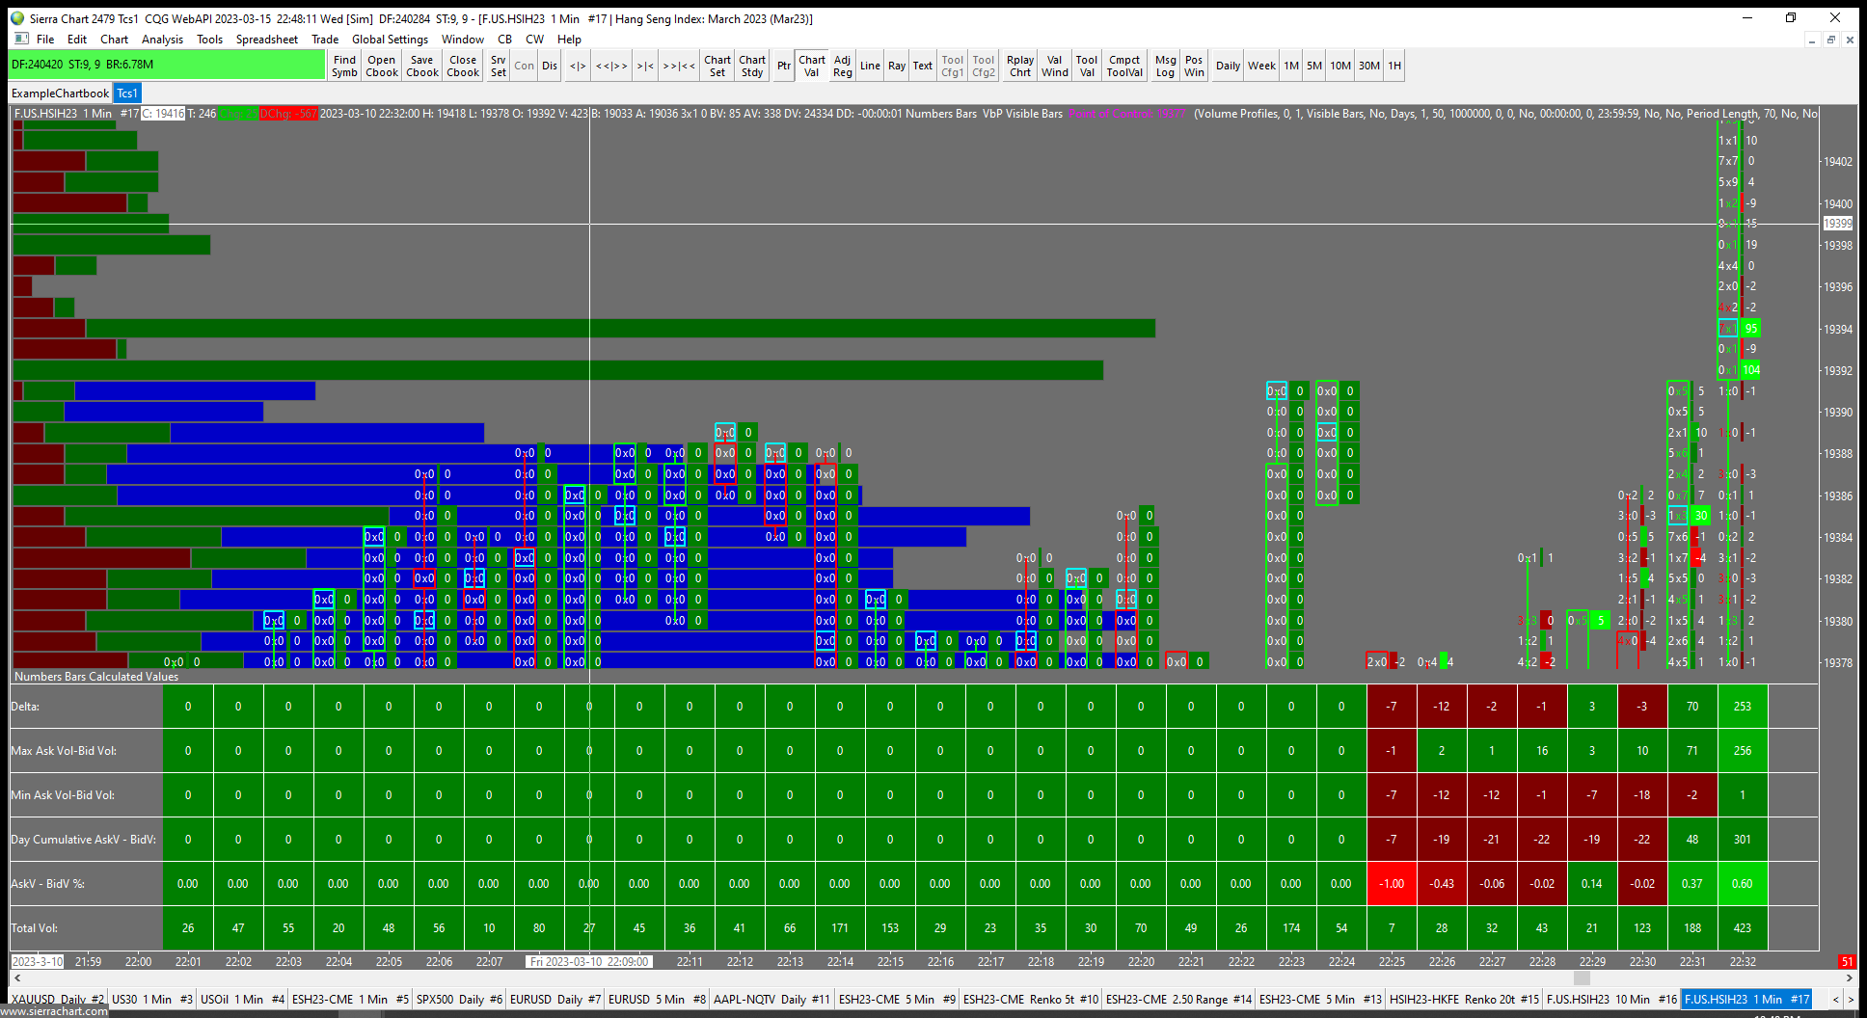Click the <|> bar spacing button

point(577,66)
